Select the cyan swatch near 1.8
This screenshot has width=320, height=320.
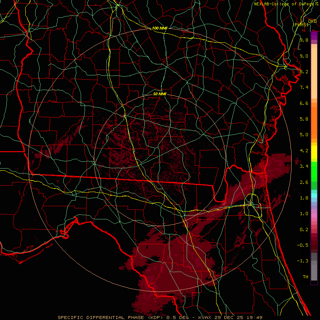tap(314, 195)
